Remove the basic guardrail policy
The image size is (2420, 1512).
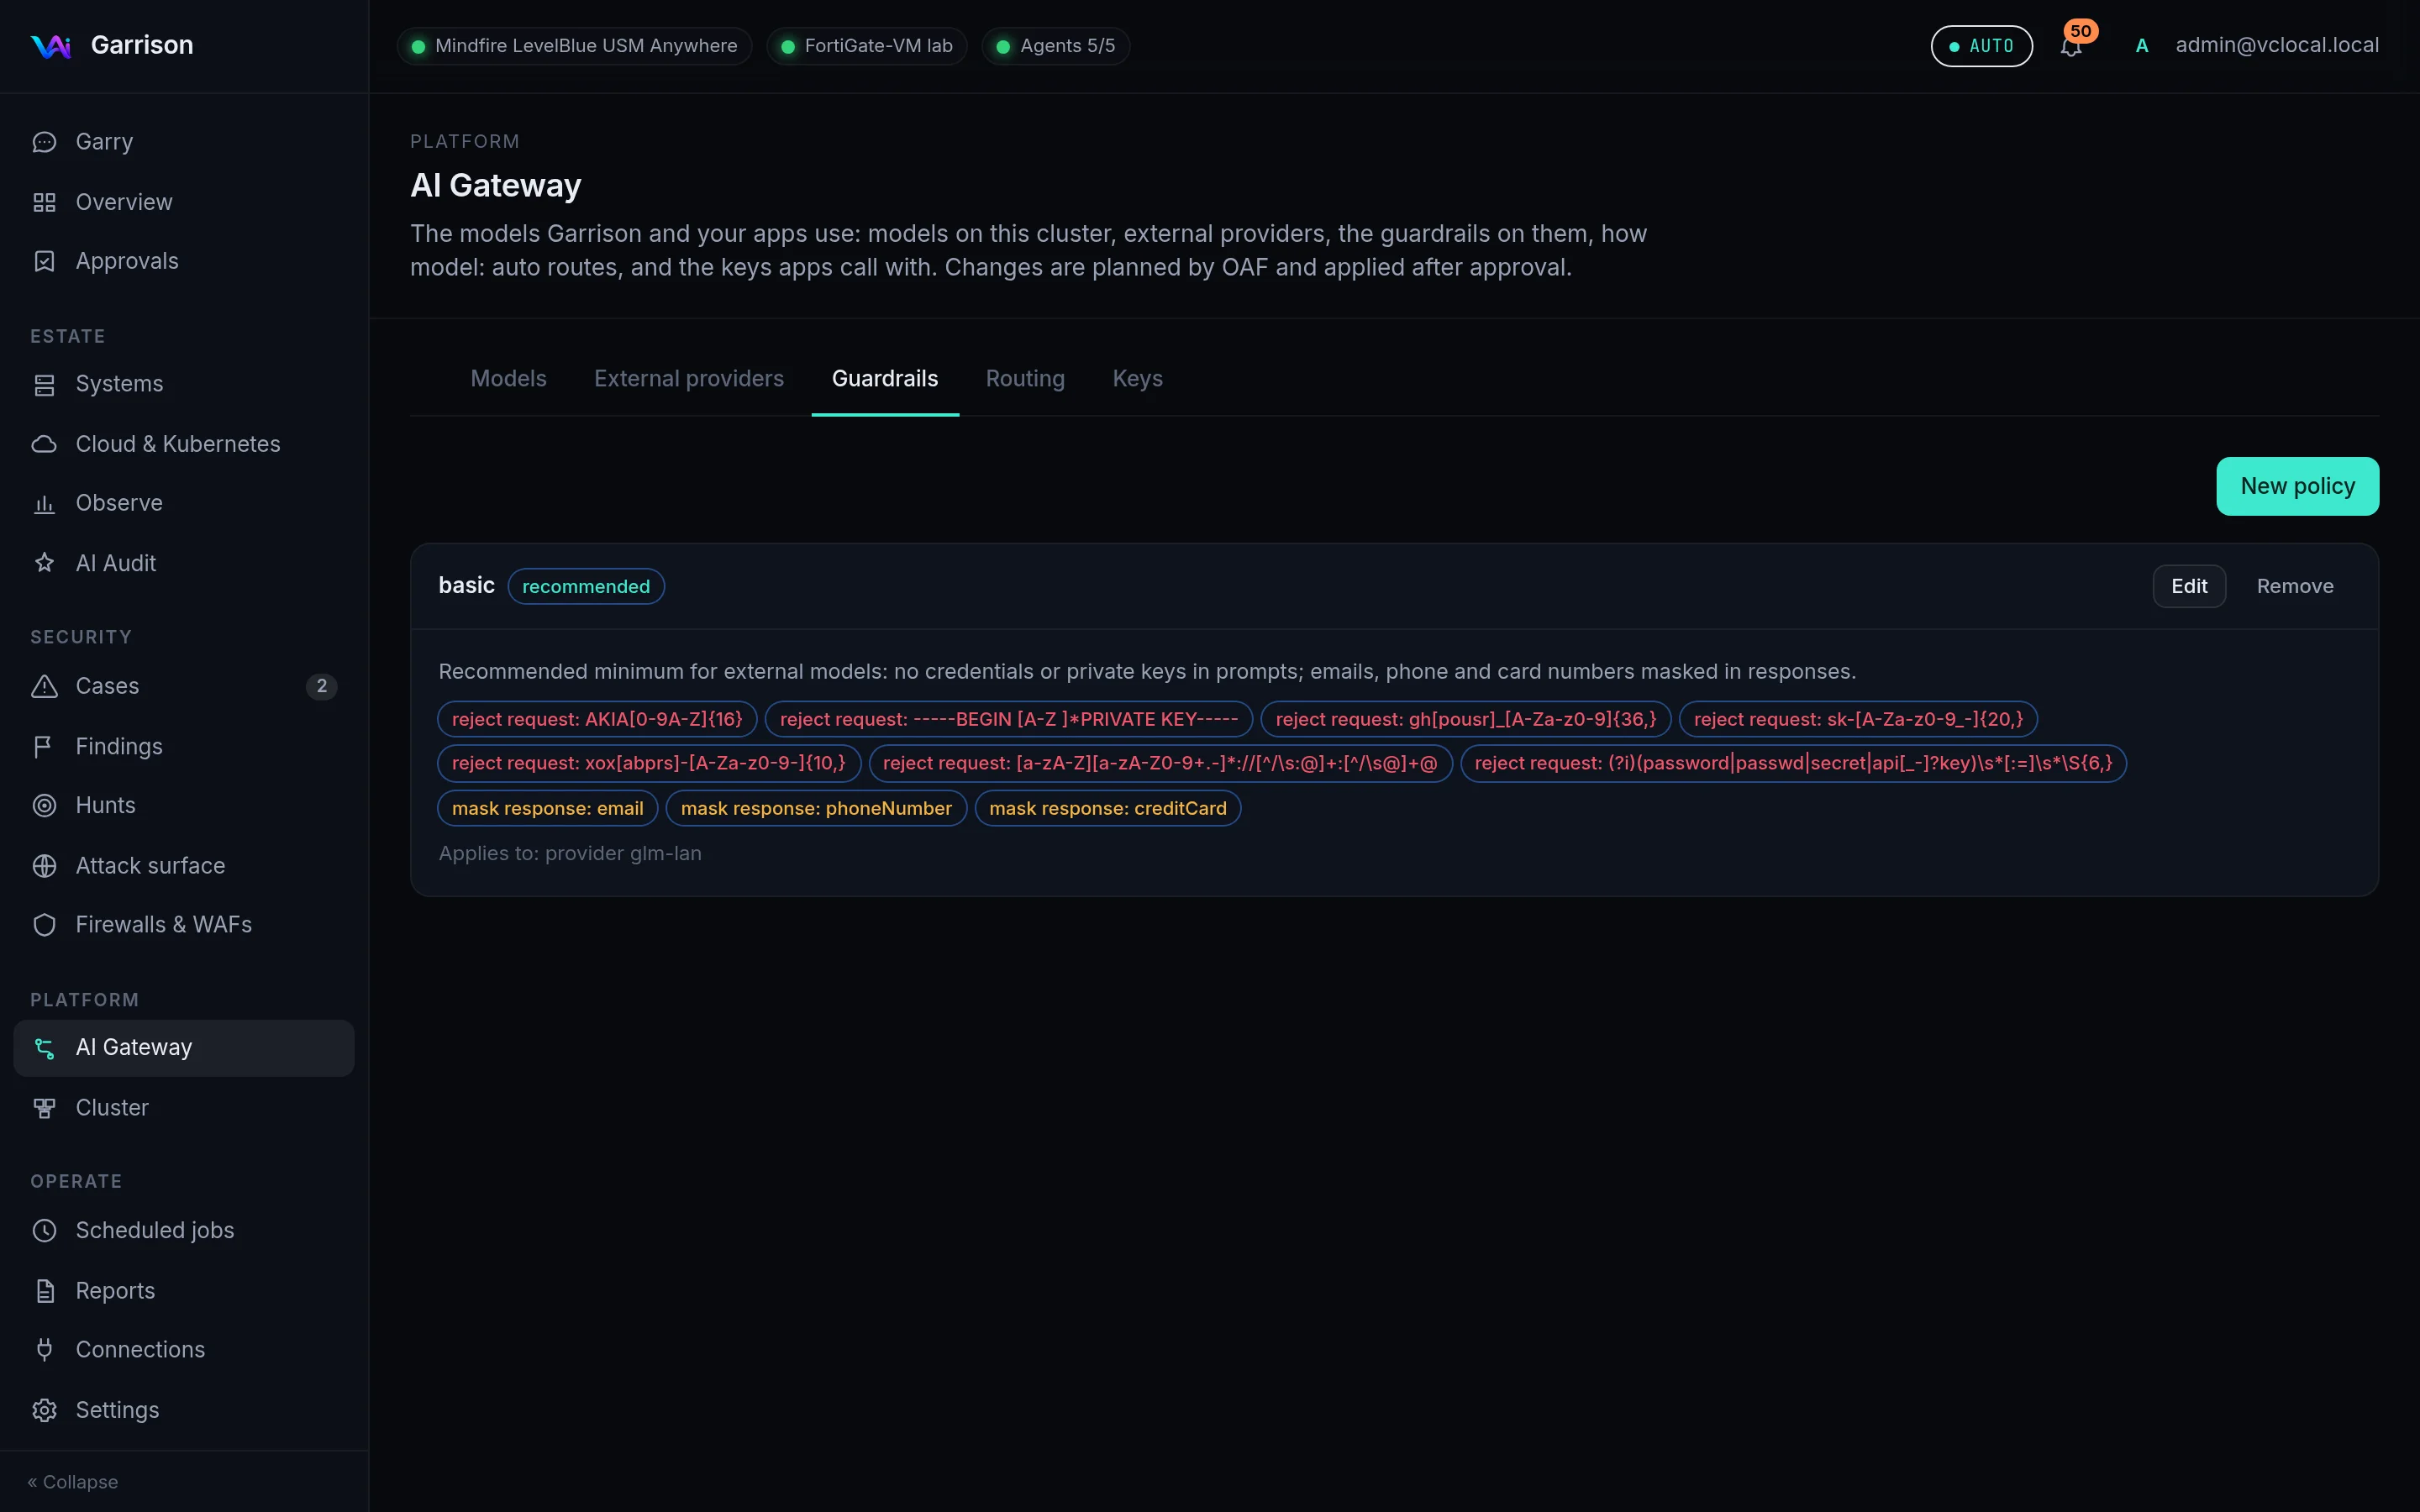coord(2295,586)
